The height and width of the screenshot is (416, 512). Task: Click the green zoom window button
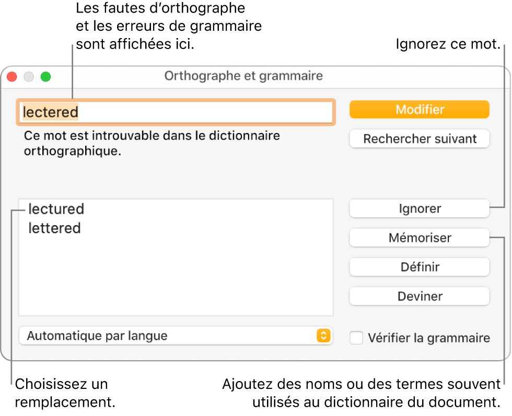(x=46, y=77)
